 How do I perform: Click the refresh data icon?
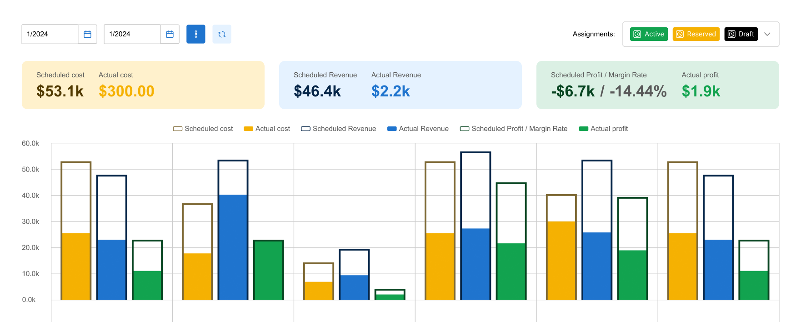(222, 34)
